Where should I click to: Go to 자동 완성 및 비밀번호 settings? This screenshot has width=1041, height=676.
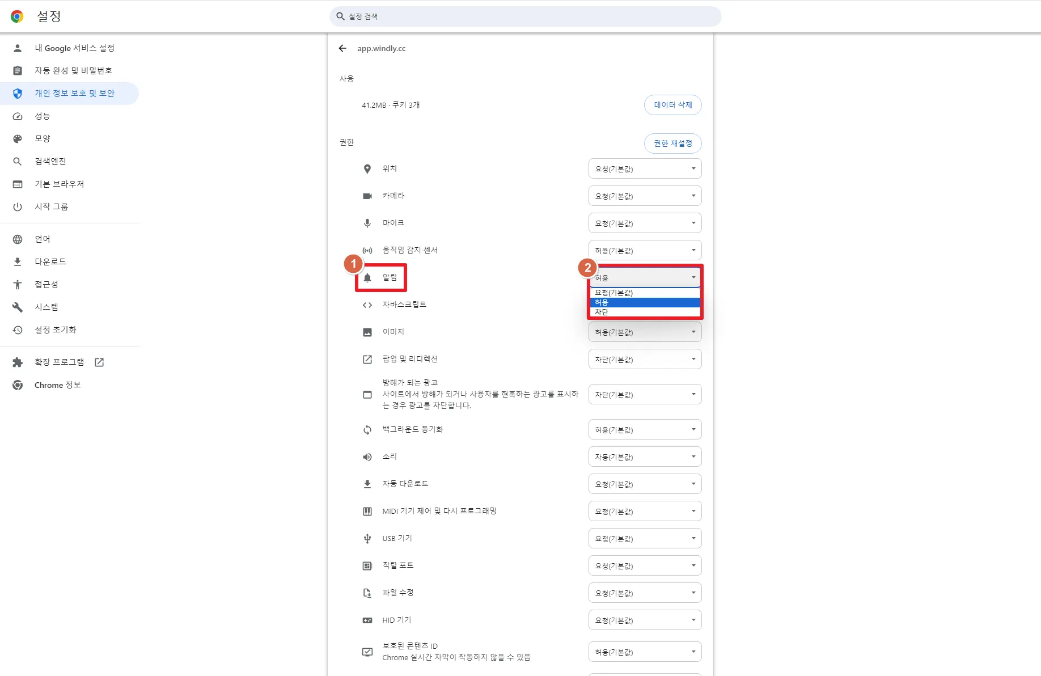[x=69, y=71]
